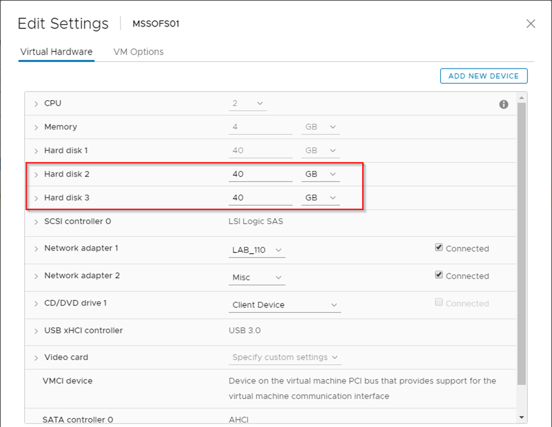Viewport: 552px width, 427px height.
Task: Open the Client Device dropdown
Action: coord(284,305)
